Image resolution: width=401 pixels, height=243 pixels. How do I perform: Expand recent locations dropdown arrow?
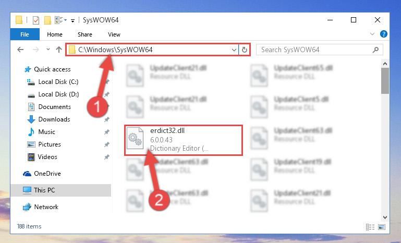tap(48, 50)
